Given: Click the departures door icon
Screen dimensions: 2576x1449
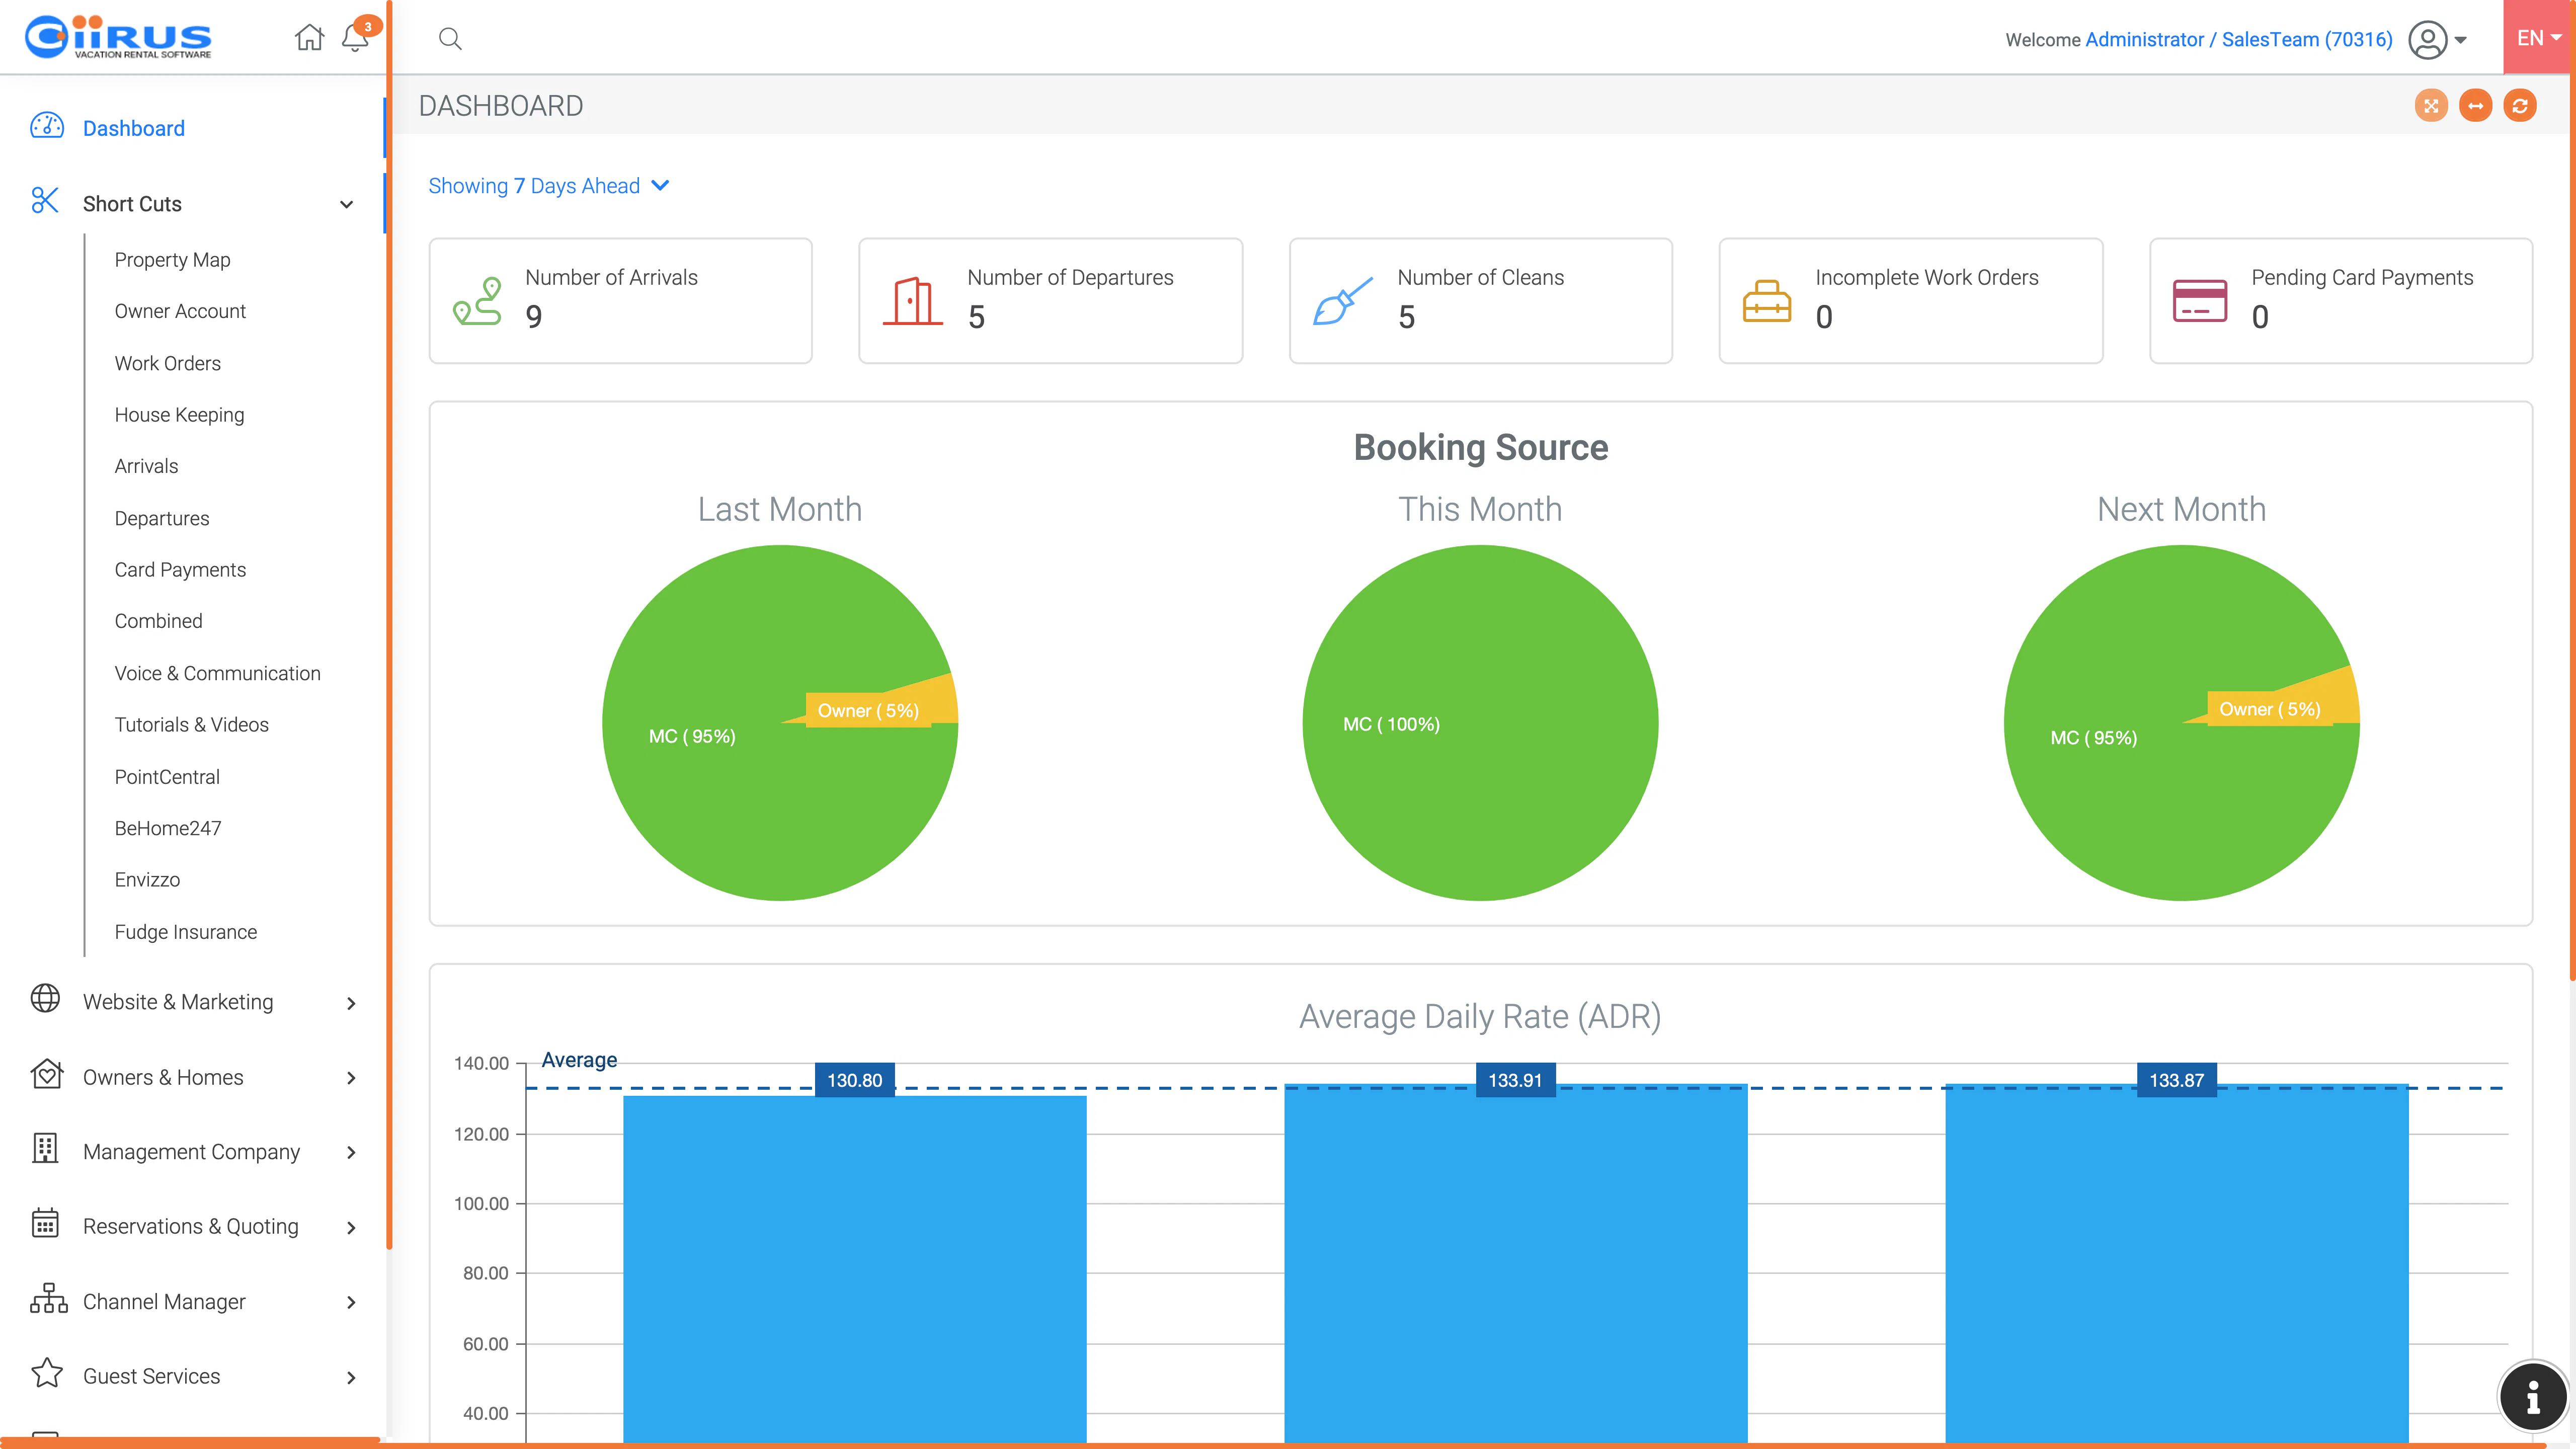Looking at the screenshot, I should [x=913, y=301].
